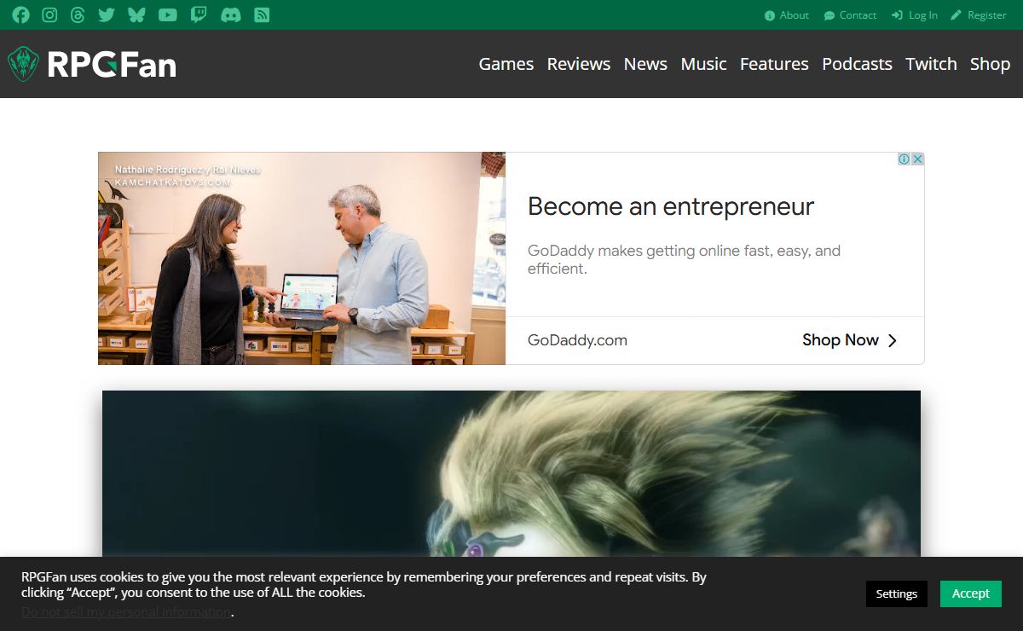Viewport: 1023px width, 631px height.
Task: Open cookie Settings
Action: point(896,593)
